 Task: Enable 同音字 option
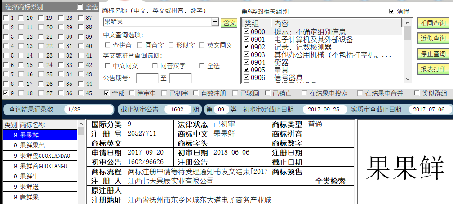(x=140, y=45)
